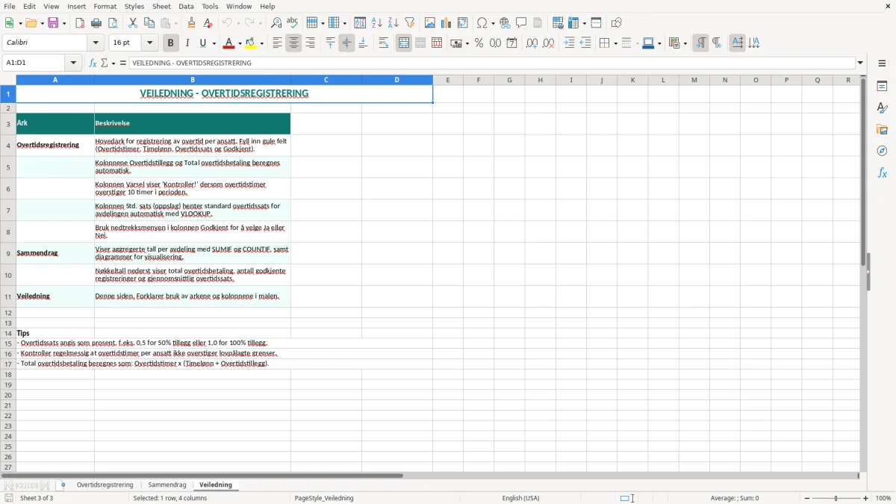This screenshot has height=504, width=896.
Task: Cut selection with the scissors icon
Action: tap(133, 23)
